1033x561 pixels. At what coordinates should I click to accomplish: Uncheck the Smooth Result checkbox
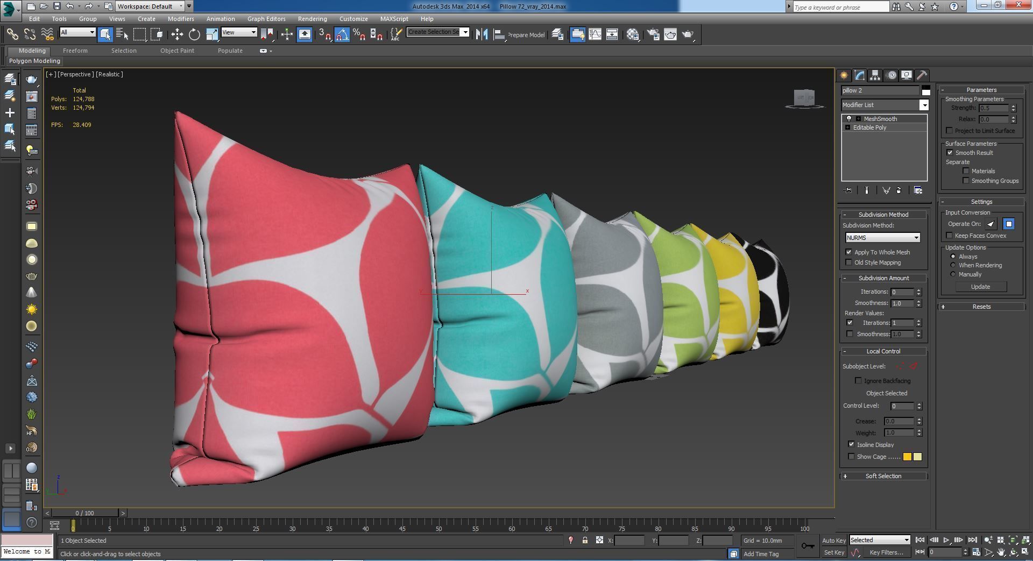(x=950, y=153)
